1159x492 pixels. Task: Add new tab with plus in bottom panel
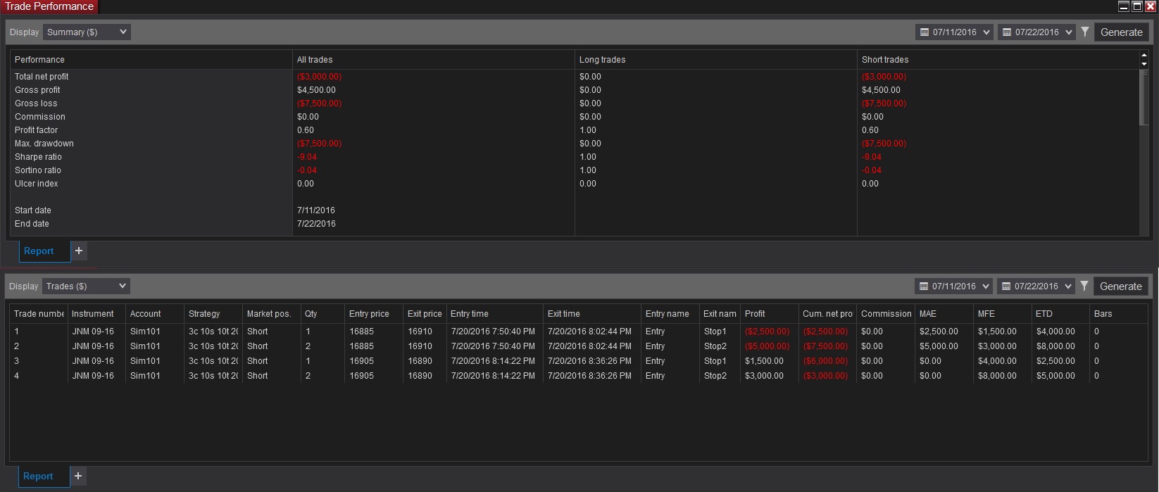(78, 476)
